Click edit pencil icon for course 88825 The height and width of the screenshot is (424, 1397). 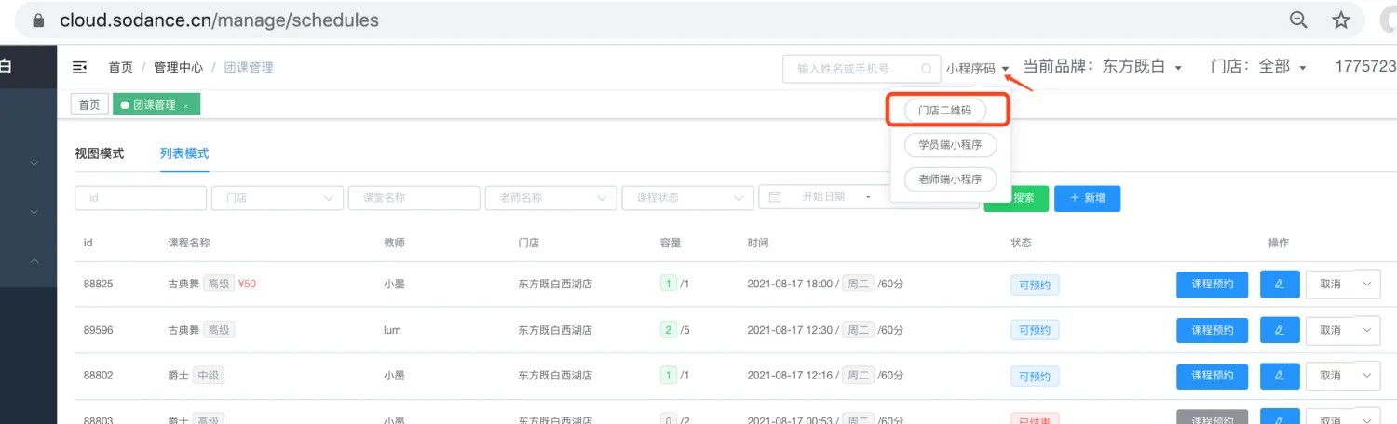click(1280, 285)
